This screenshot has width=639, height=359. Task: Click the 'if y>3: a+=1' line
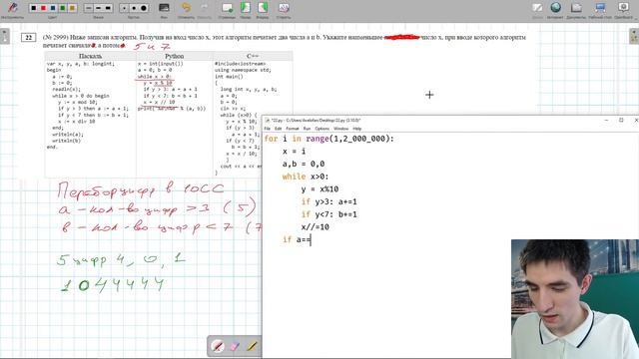click(328, 201)
